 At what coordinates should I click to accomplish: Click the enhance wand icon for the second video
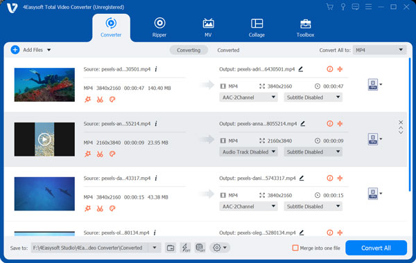[x=87, y=154]
